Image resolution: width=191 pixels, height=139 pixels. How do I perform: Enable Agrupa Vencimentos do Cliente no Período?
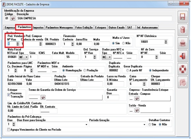point(9,129)
